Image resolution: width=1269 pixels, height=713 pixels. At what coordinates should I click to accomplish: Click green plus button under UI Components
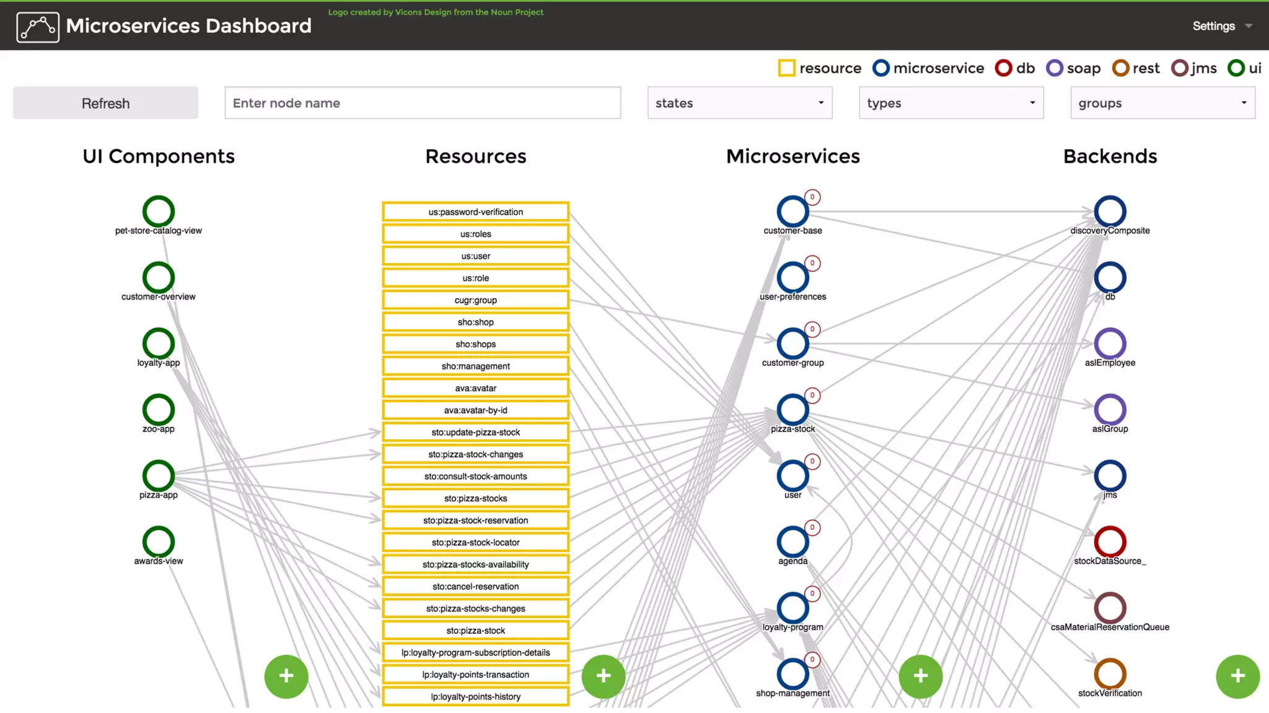[x=286, y=676]
